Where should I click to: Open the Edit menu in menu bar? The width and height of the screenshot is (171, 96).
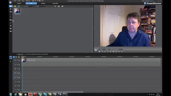[x=19, y=1]
